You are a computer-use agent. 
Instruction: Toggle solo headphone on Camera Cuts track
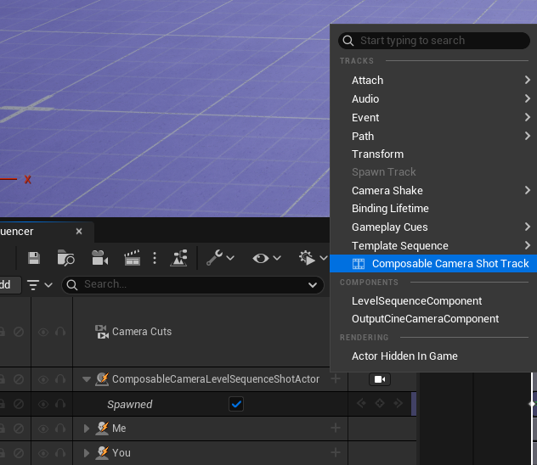coord(60,332)
